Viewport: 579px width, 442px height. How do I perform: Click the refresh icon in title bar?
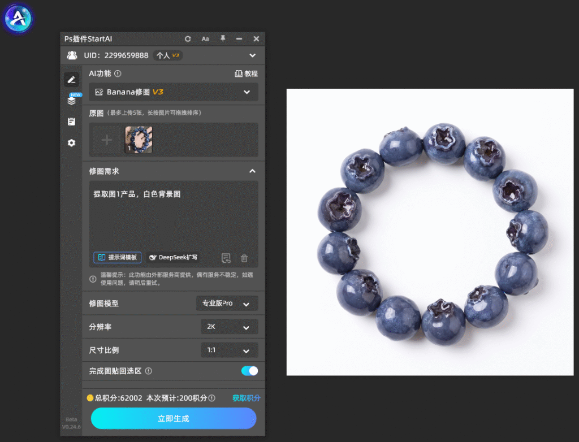[x=188, y=39]
